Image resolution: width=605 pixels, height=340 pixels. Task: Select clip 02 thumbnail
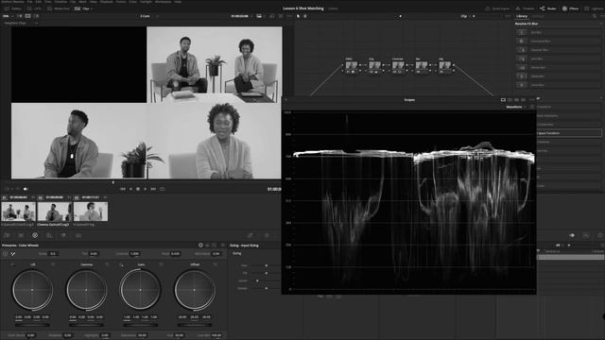55,212
